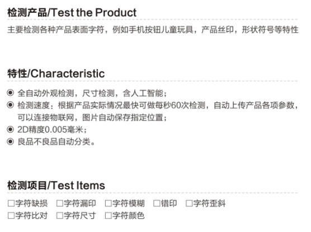Click bullet icon beside 全自动外观检测
311x232 pixels.
tap(10, 93)
